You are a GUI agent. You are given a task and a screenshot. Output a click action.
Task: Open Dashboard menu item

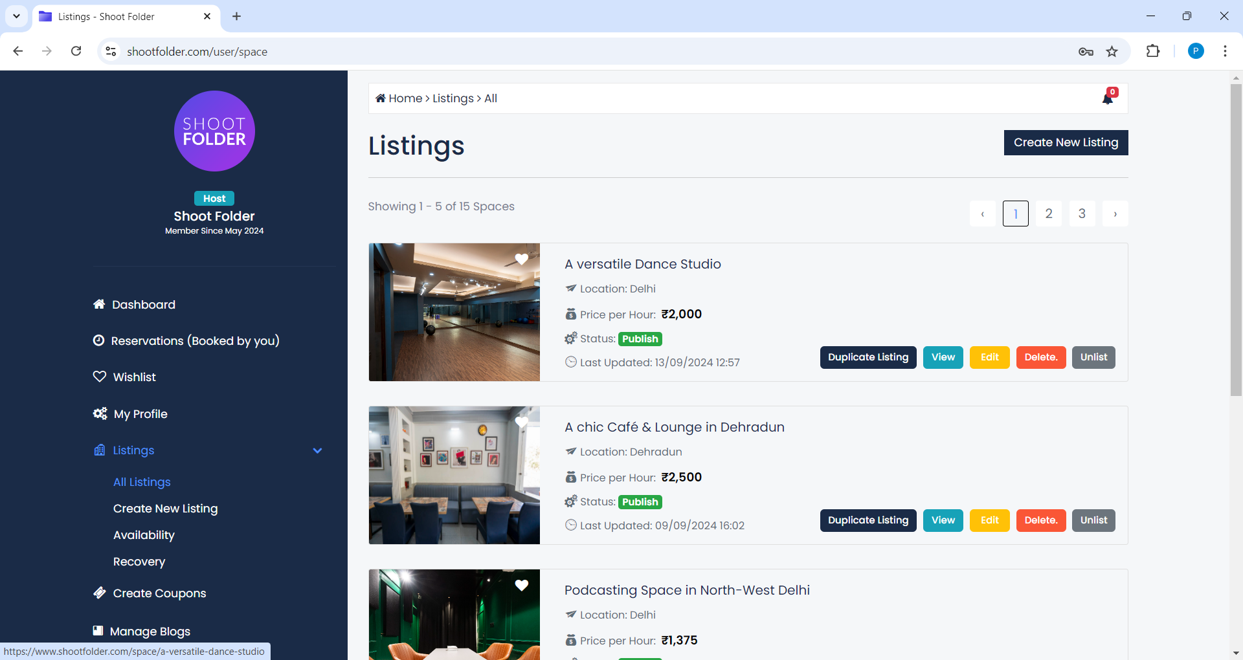pos(144,304)
